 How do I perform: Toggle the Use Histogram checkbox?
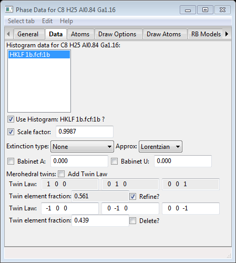tap(11, 119)
